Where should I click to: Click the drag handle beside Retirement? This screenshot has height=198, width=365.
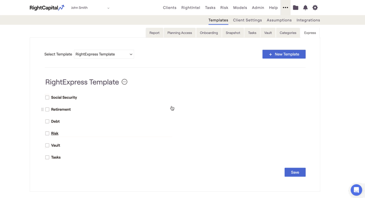pyautogui.click(x=42, y=109)
